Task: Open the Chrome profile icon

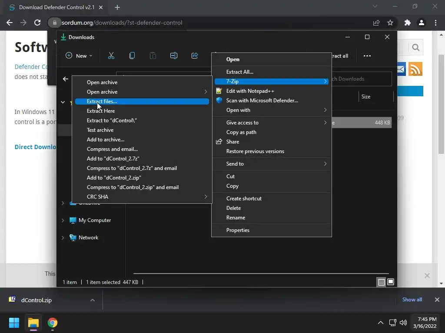Action: (422, 23)
